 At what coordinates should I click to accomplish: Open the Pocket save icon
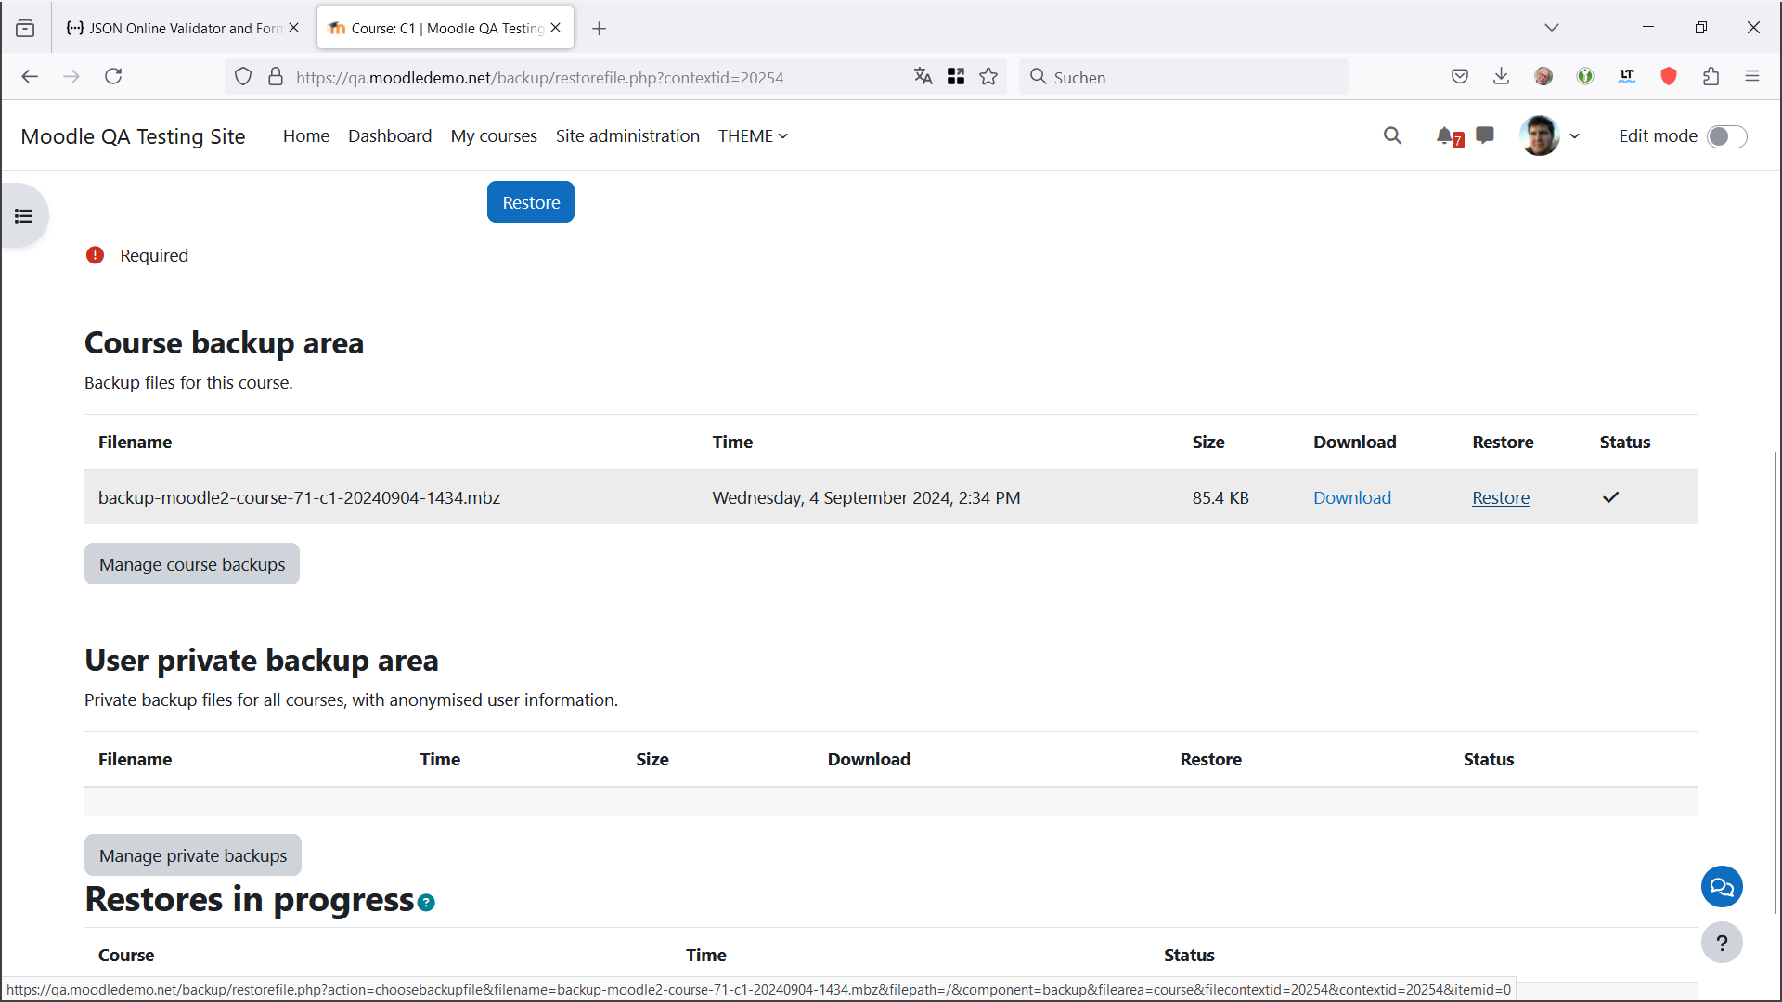1460,77
